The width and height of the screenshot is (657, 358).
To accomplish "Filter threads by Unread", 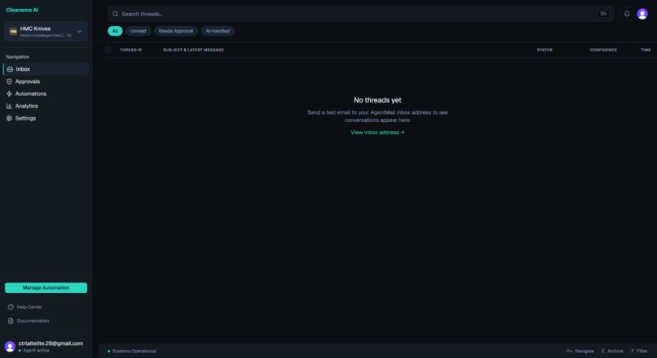I will (139, 31).
